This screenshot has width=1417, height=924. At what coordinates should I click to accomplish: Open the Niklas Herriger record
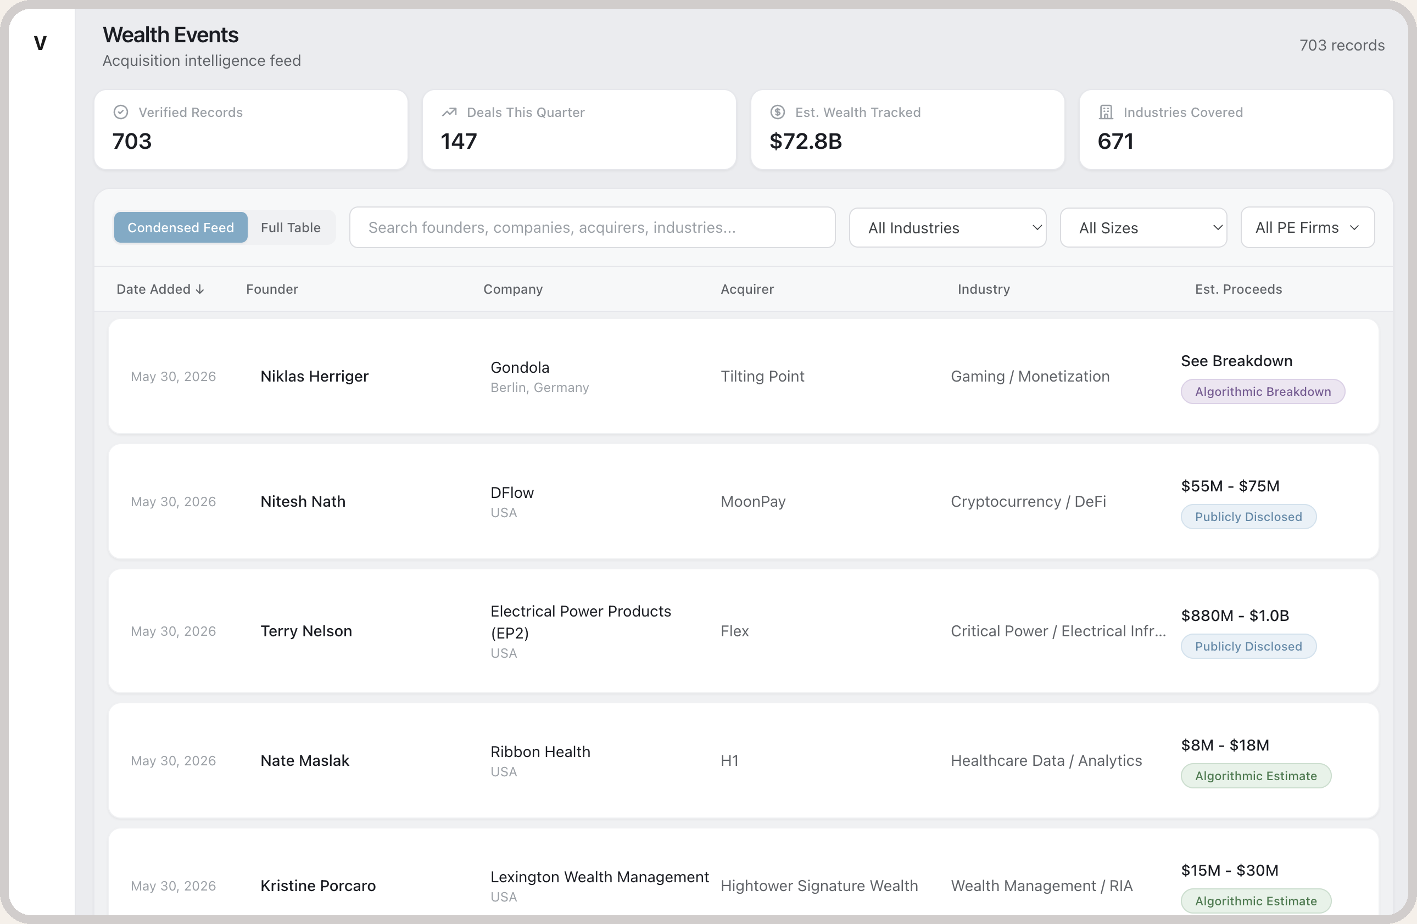[744, 376]
